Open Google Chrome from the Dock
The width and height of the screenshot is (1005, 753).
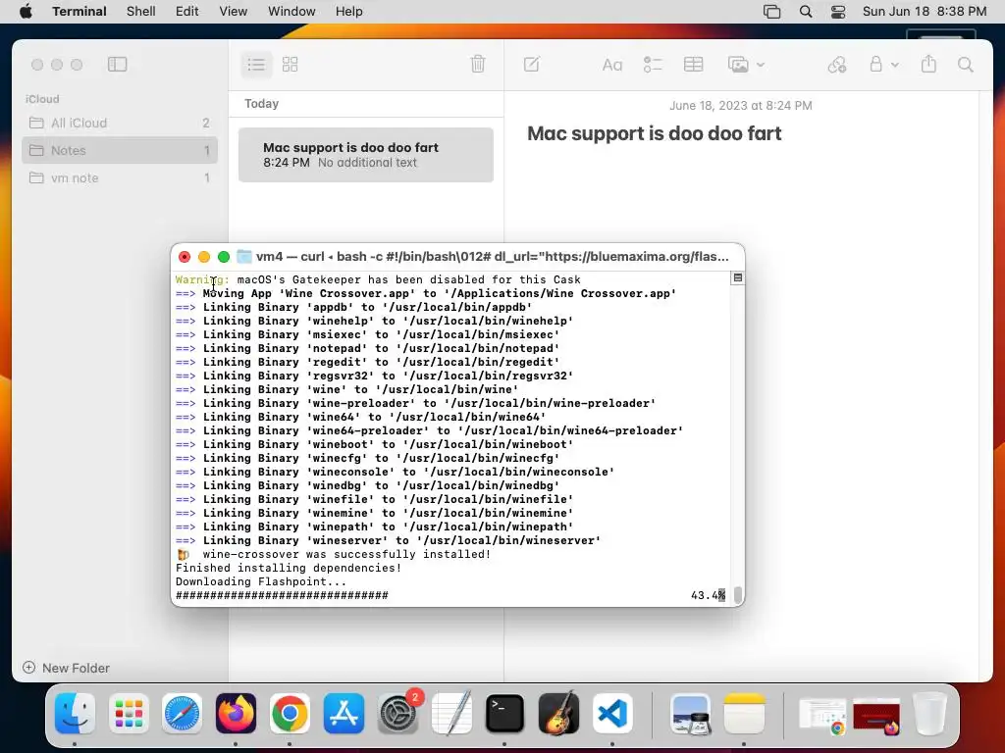[290, 714]
